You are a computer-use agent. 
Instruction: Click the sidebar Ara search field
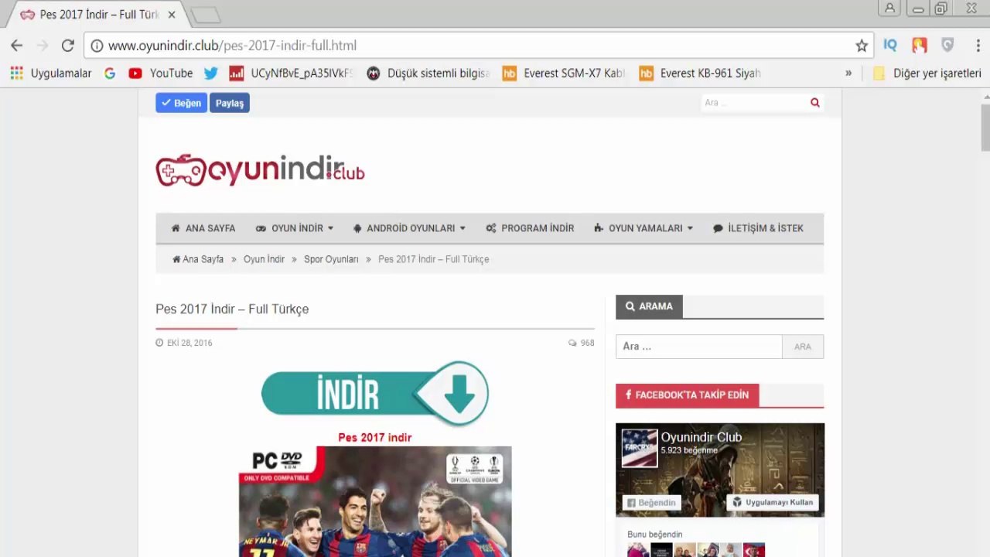699,347
